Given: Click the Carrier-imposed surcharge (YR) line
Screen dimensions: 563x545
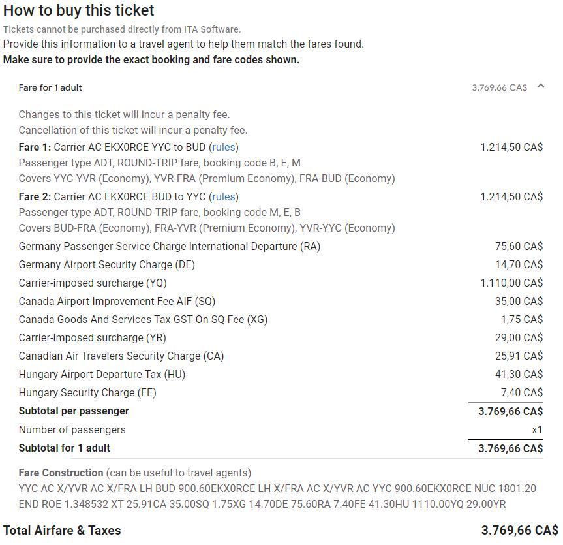Looking at the screenshot, I should [93, 338].
